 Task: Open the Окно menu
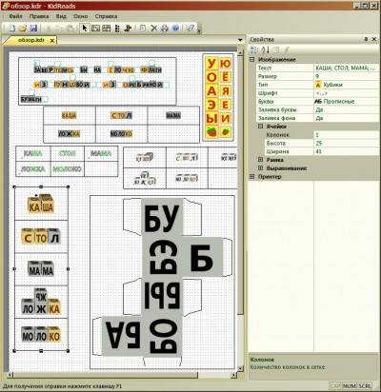81,16
